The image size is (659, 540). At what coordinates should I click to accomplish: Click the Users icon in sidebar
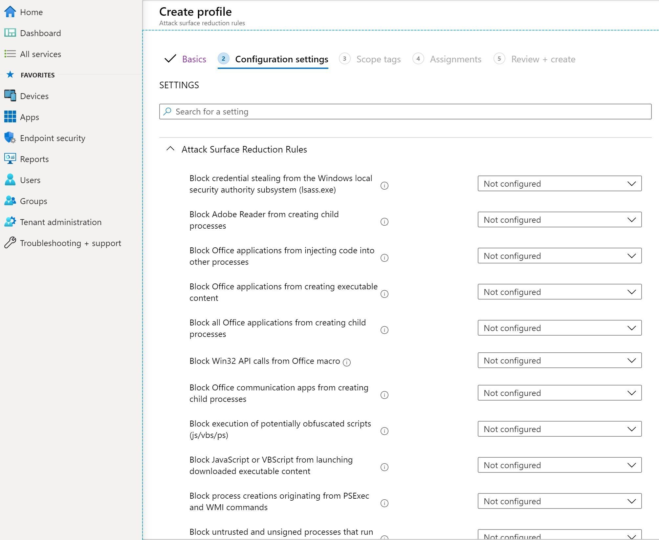tap(11, 179)
